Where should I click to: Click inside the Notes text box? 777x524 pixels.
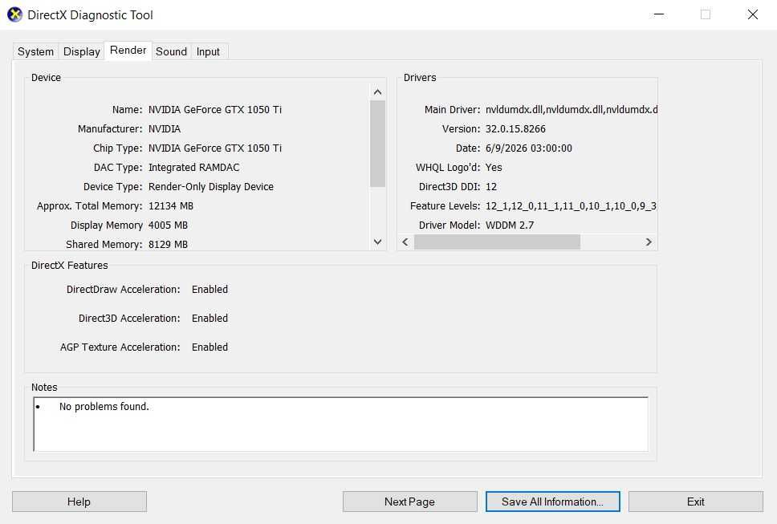(340, 424)
